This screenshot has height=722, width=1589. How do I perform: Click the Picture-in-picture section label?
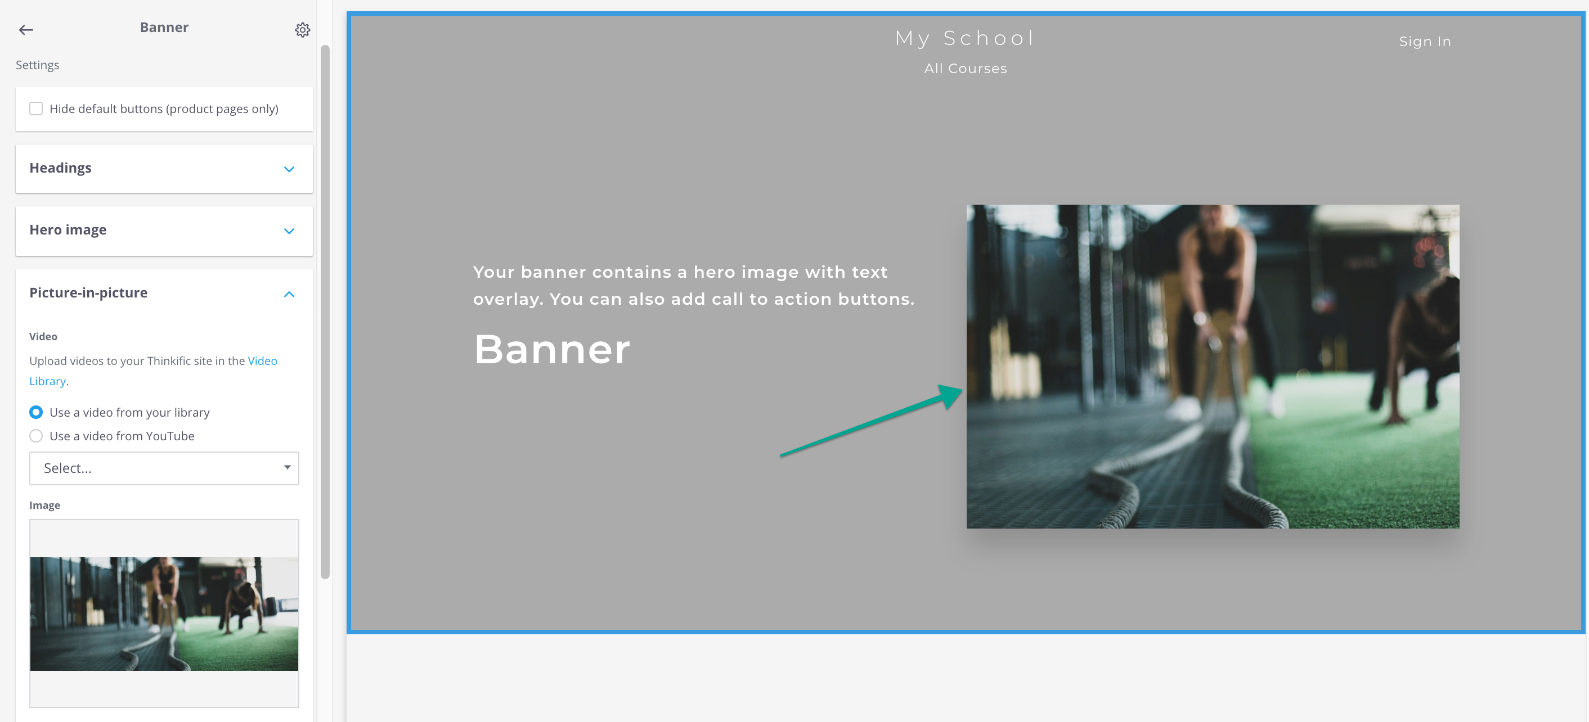pyautogui.click(x=88, y=292)
